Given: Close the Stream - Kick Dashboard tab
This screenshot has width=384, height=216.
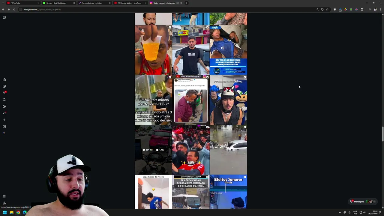Looking at the screenshot, I should coord(74,3).
